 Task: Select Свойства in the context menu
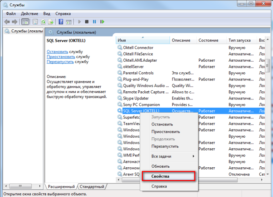pos(168,176)
